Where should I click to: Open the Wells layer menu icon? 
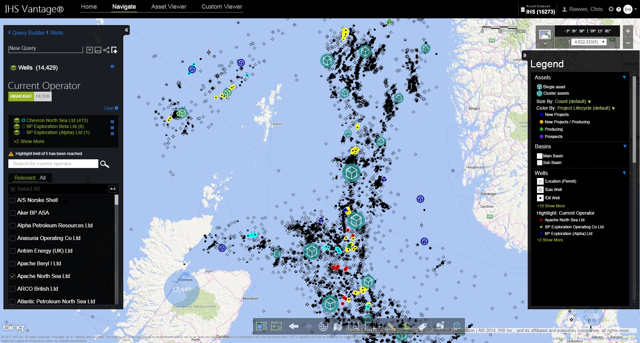click(x=112, y=66)
